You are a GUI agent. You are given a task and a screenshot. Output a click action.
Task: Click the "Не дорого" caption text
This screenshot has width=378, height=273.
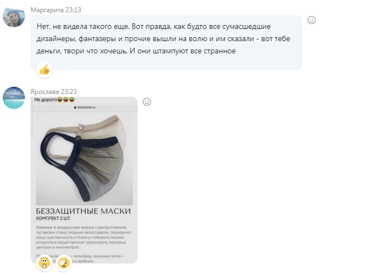click(x=46, y=100)
